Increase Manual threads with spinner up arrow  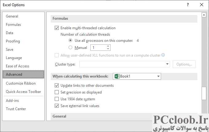[x=108, y=46]
